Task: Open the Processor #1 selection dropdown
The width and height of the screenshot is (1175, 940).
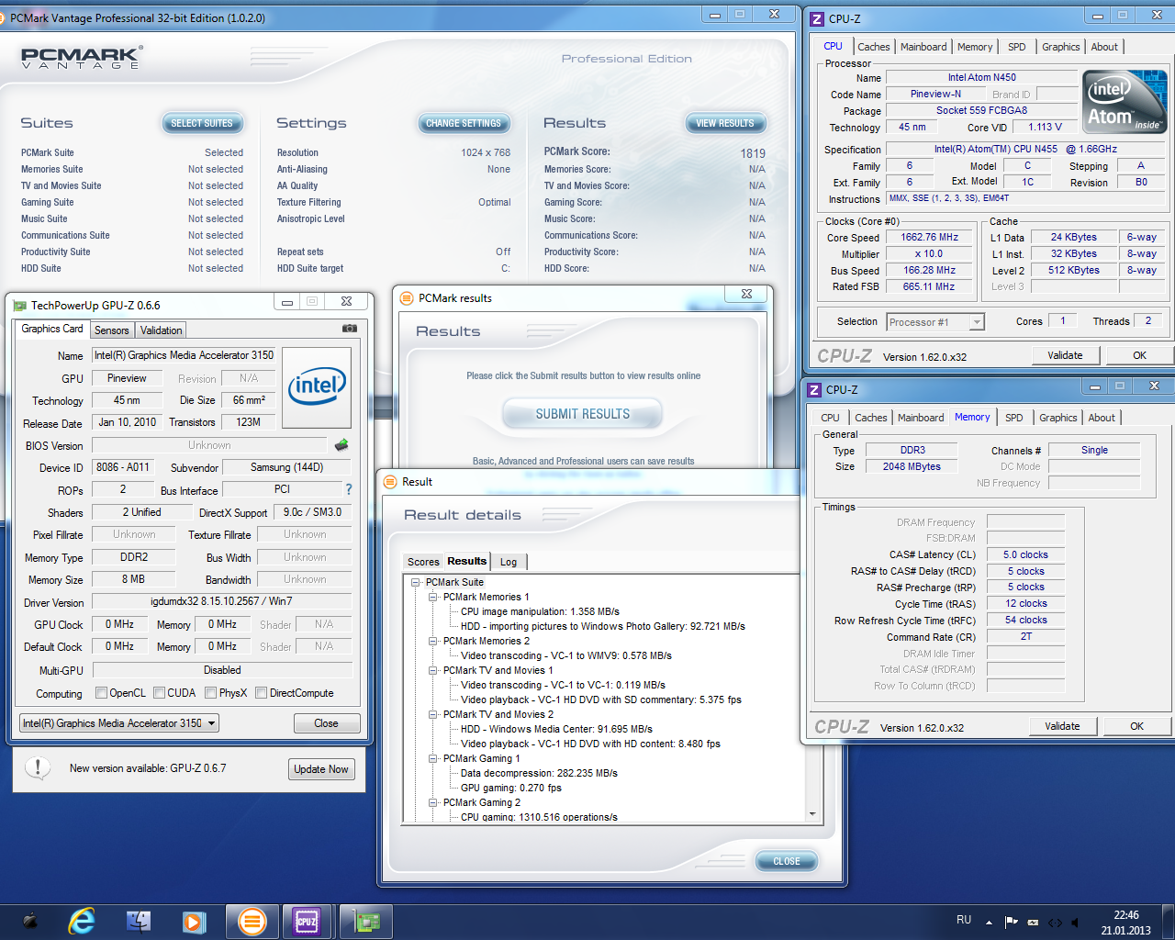Action: [x=935, y=322]
